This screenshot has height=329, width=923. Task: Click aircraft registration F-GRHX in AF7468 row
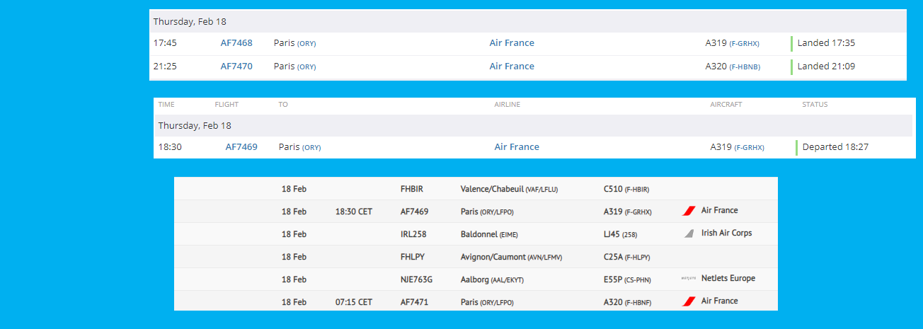[744, 44]
